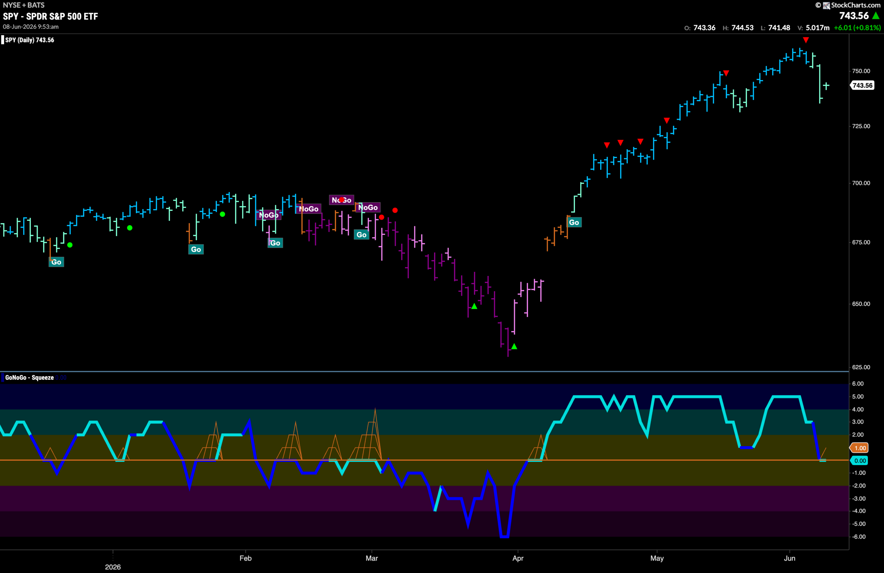Viewport: 884px width, 573px height.
Task: Click the 08-Jun-2026 9:53:am timestamp
Action: (x=31, y=27)
